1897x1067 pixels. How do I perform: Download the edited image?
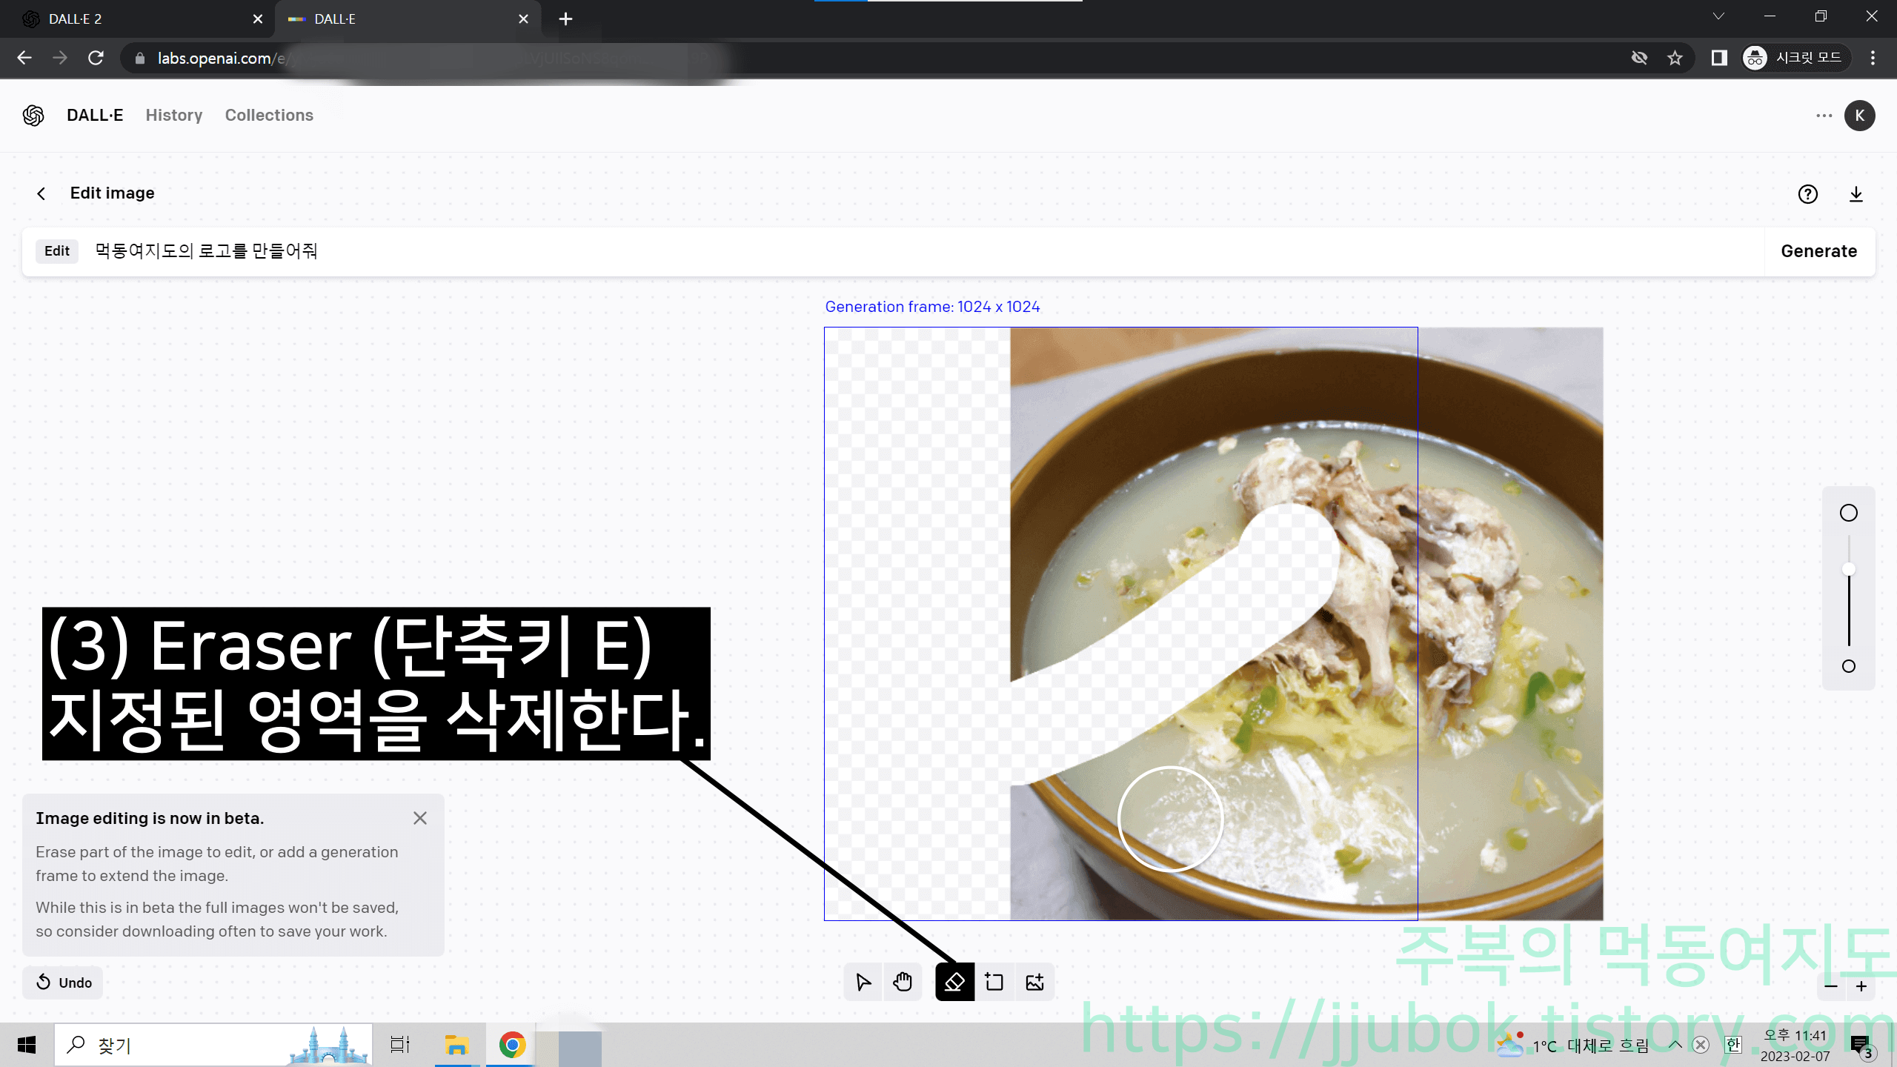[1856, 194]
